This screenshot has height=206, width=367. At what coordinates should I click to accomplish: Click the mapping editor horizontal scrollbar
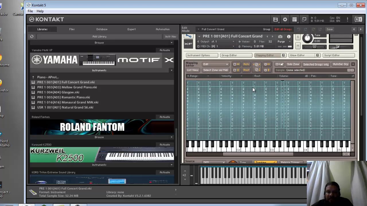click(x=258, y=154)
